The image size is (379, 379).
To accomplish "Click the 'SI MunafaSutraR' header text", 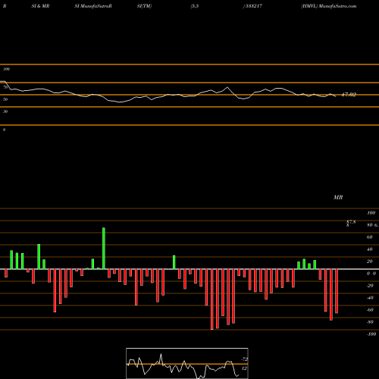I will click(x=93, y=6).
